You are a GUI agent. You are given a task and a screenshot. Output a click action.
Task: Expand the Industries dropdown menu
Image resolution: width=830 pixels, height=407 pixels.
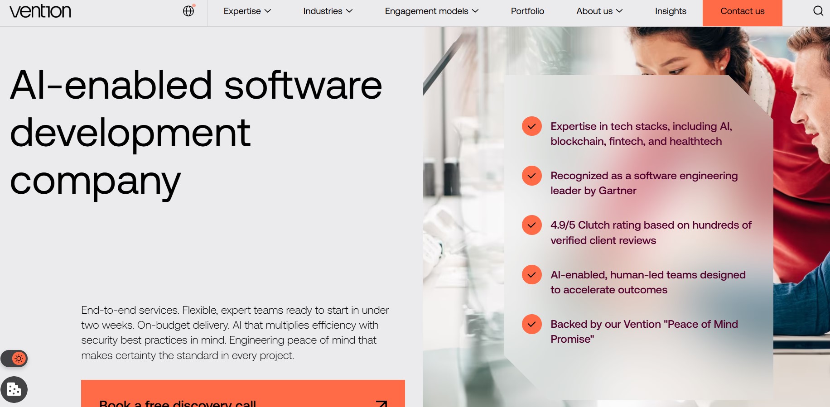[328, 11]
